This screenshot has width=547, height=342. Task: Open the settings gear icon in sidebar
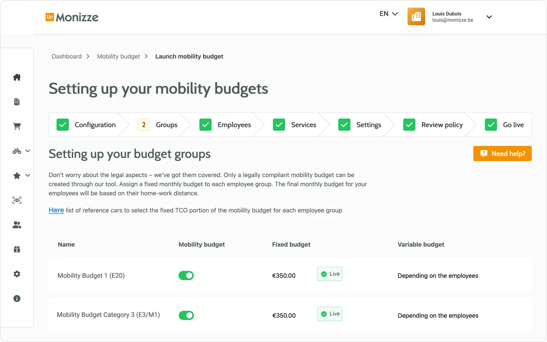[x=17, y=274]
